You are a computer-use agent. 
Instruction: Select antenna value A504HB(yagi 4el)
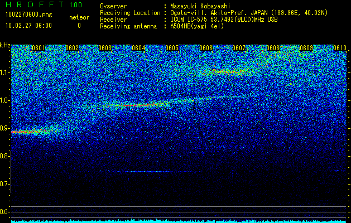pyautogui.click(x=197, y=26)
